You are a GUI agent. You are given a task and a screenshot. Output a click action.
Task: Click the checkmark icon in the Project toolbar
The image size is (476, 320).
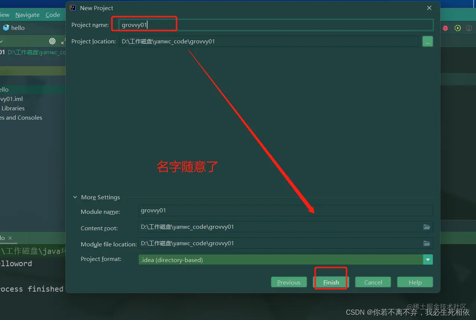2,41
